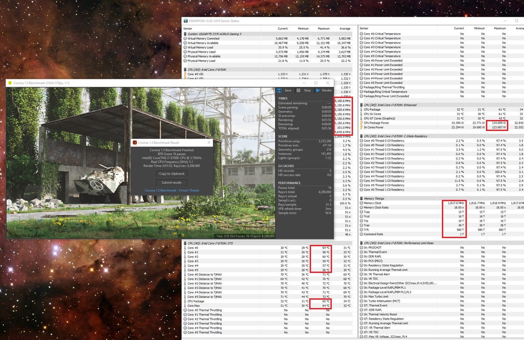Select the IA: Turbo Attenuation (MCT) row
524x340 pixels.
click(x=441, y=301)
